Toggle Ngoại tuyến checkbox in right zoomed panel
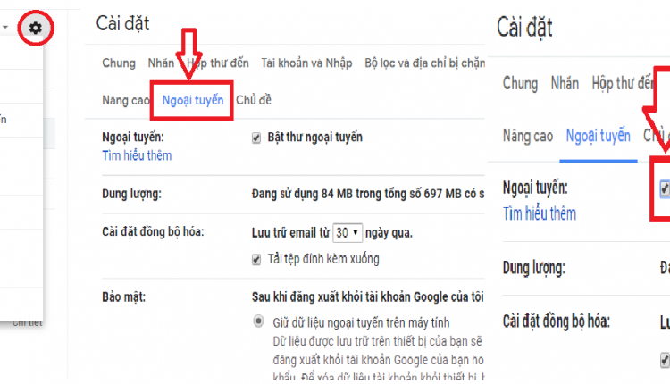The width and height of the screenshot is (670, 384). click(x=665, y=188)
